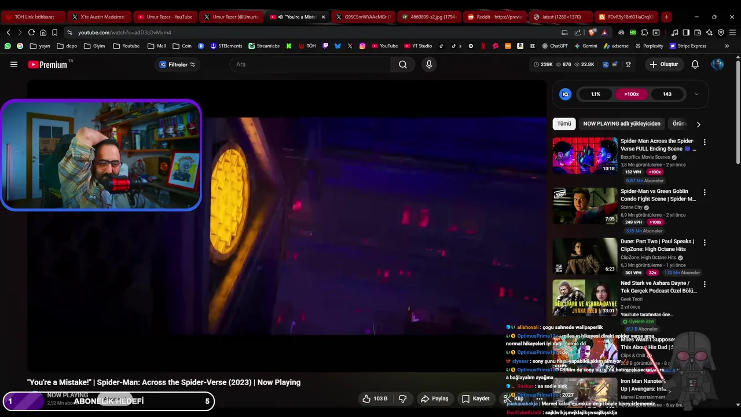
Task: Switch to TÖH Link İstihbarat tab
Action: [x=32, y=17]
